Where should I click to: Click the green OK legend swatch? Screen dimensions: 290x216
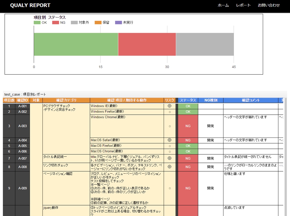(x=37, y=23)
